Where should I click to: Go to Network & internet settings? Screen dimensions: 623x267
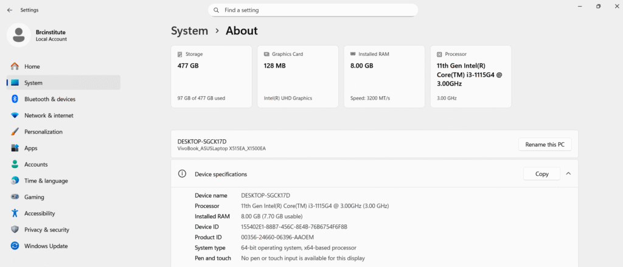[63, 115]
